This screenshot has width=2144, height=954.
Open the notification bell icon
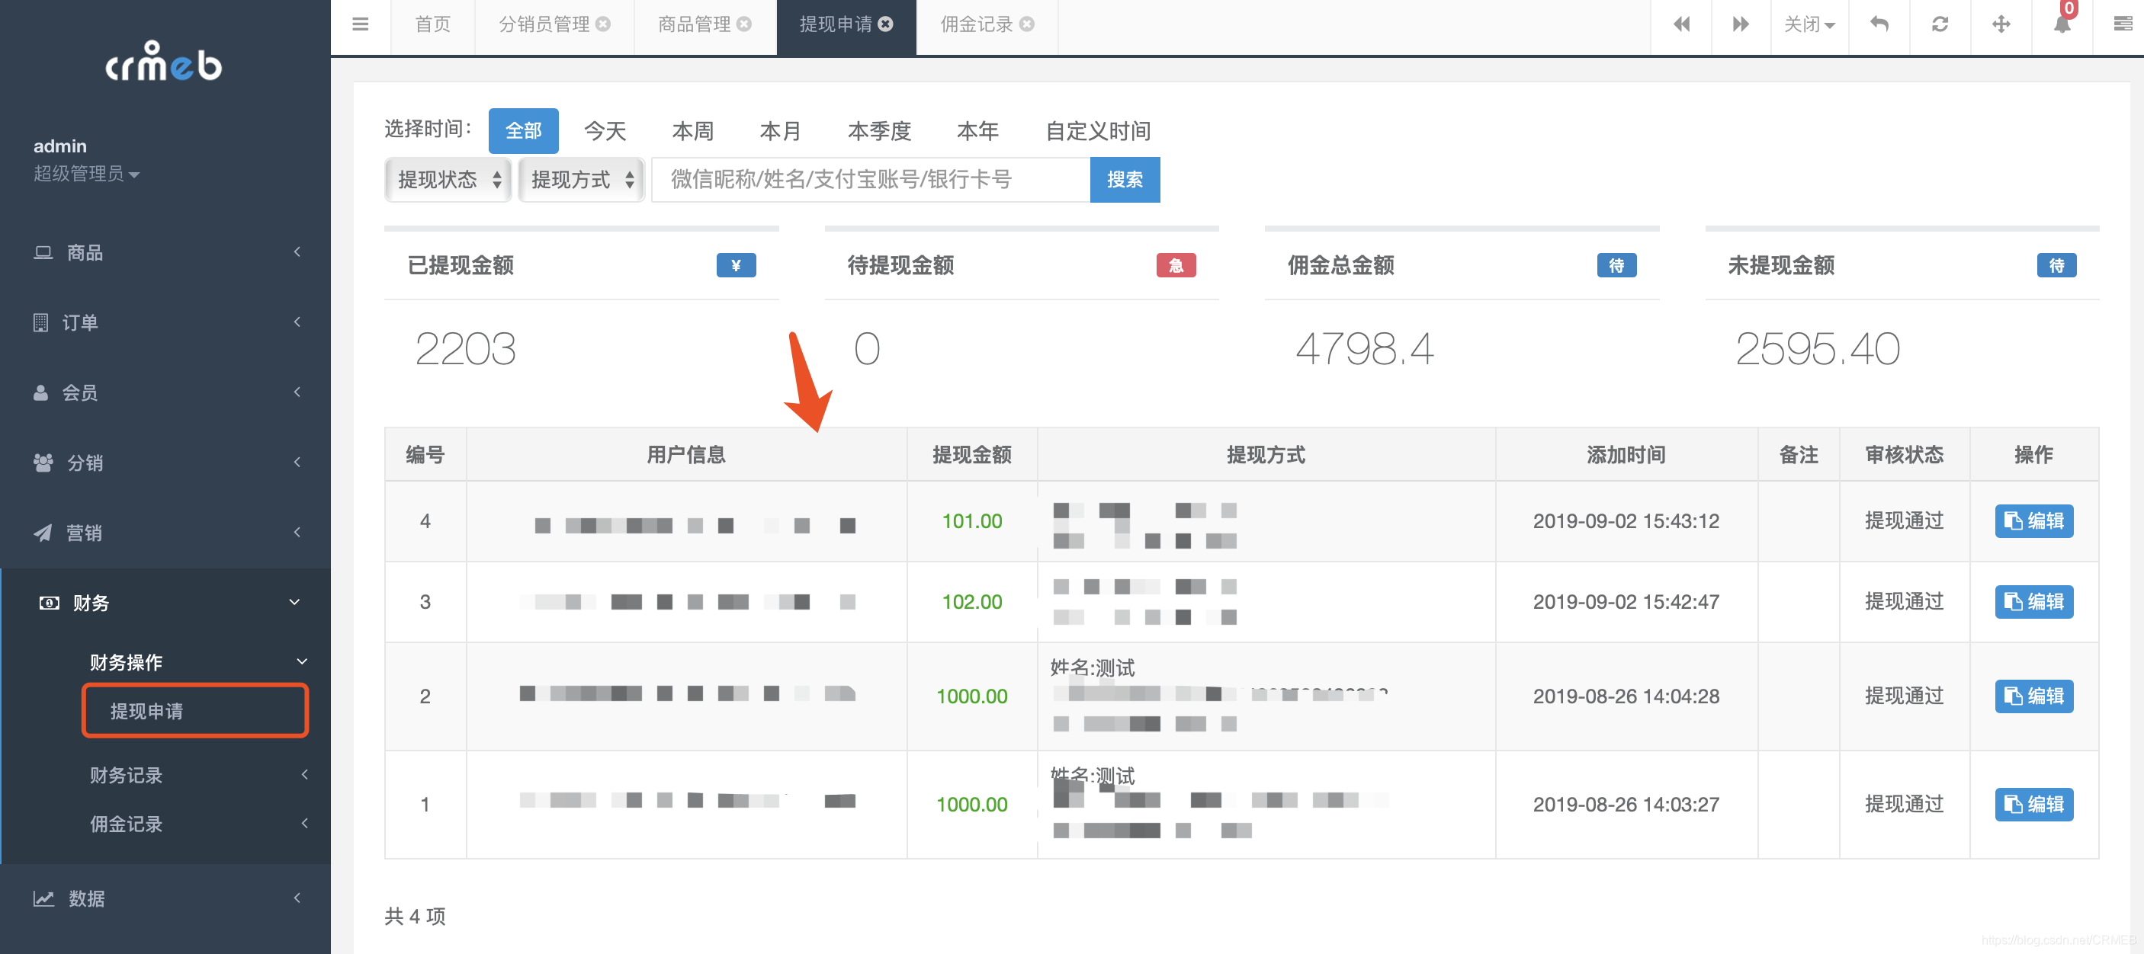[2062, 24]
